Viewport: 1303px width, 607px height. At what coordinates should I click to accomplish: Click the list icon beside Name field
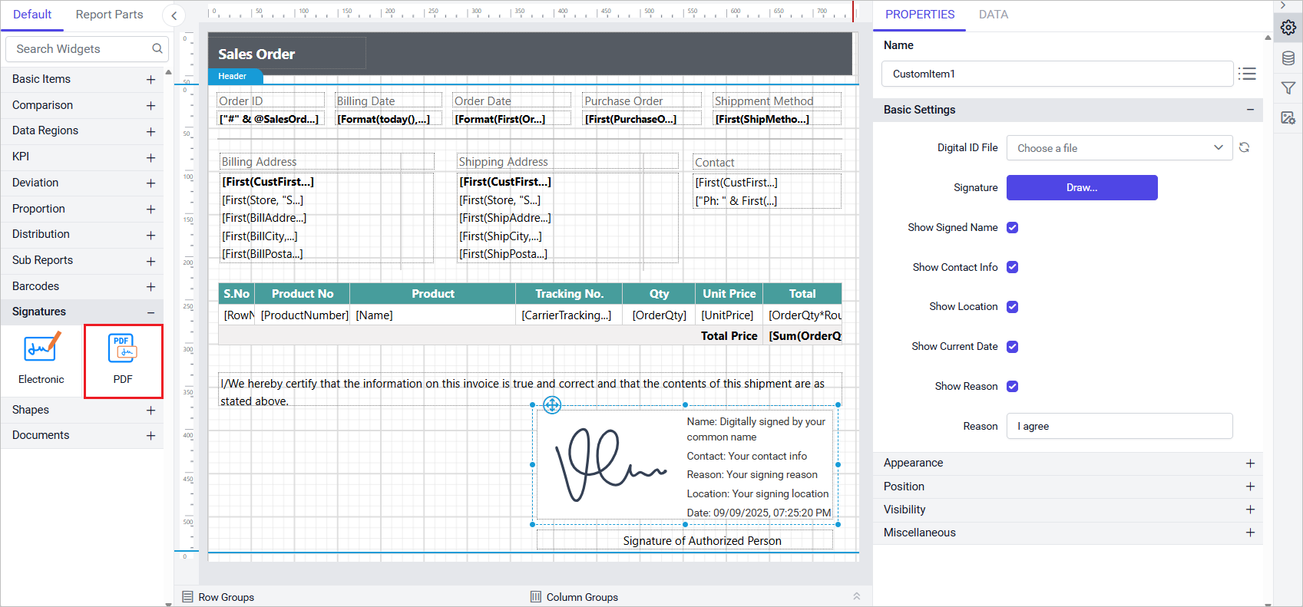[1248, 74]
